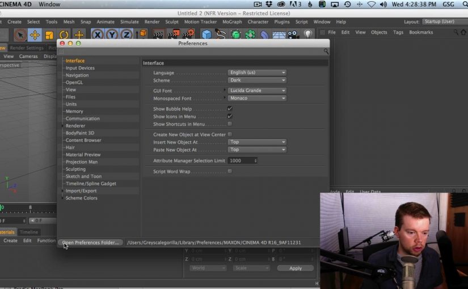Click the Object Manager search icon
The height and width of the screenshot is (289, 468).
coord(456,32)
